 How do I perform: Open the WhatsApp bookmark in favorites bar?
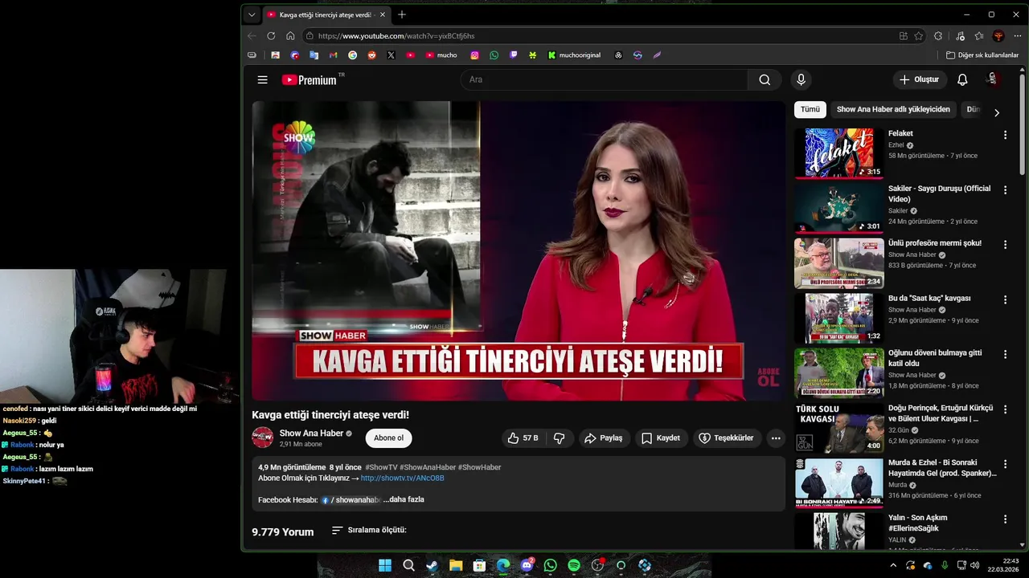(494, 55)
